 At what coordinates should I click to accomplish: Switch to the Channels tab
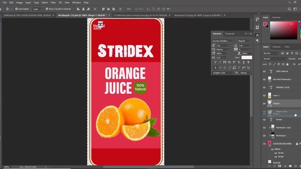click(277, 47)
